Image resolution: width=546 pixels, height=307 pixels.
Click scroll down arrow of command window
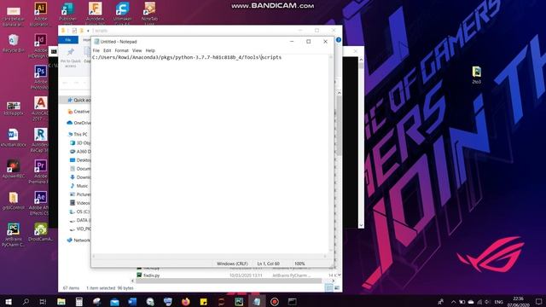click(x=361, y=225)
